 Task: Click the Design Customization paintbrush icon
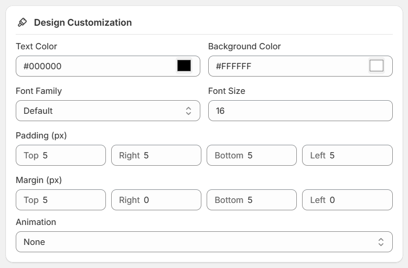coord(22,23)
